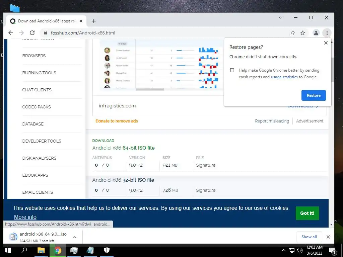Screen dimensions: 343x257
Task: View the site lock icon info
Action: (x=46, y=33)
